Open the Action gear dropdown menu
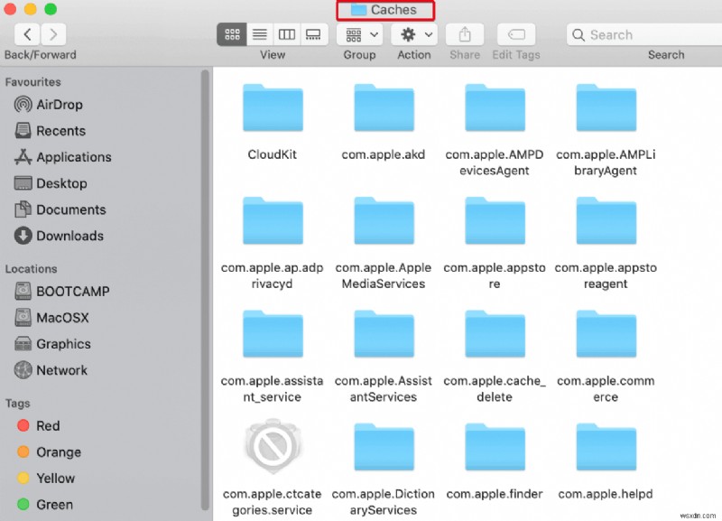The height and width of the screenshot is (521, 722). 414,34
